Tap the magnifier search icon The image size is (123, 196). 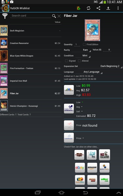[54, 16]
